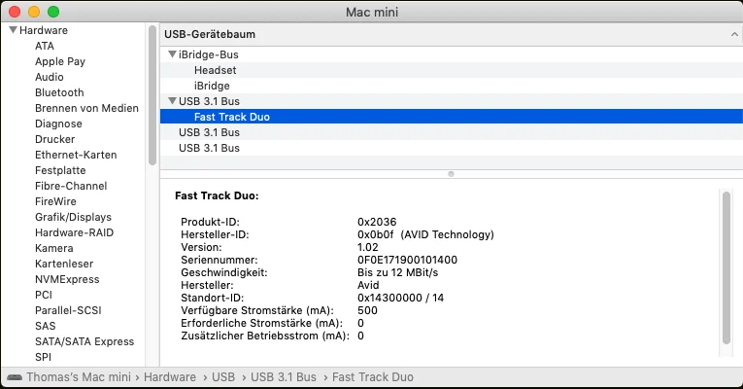Select Hardware-RAID in the sidebar

click(75, 232)
